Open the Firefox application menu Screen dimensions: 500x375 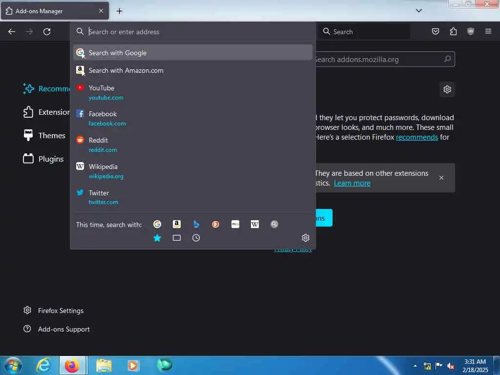[488, 31]
